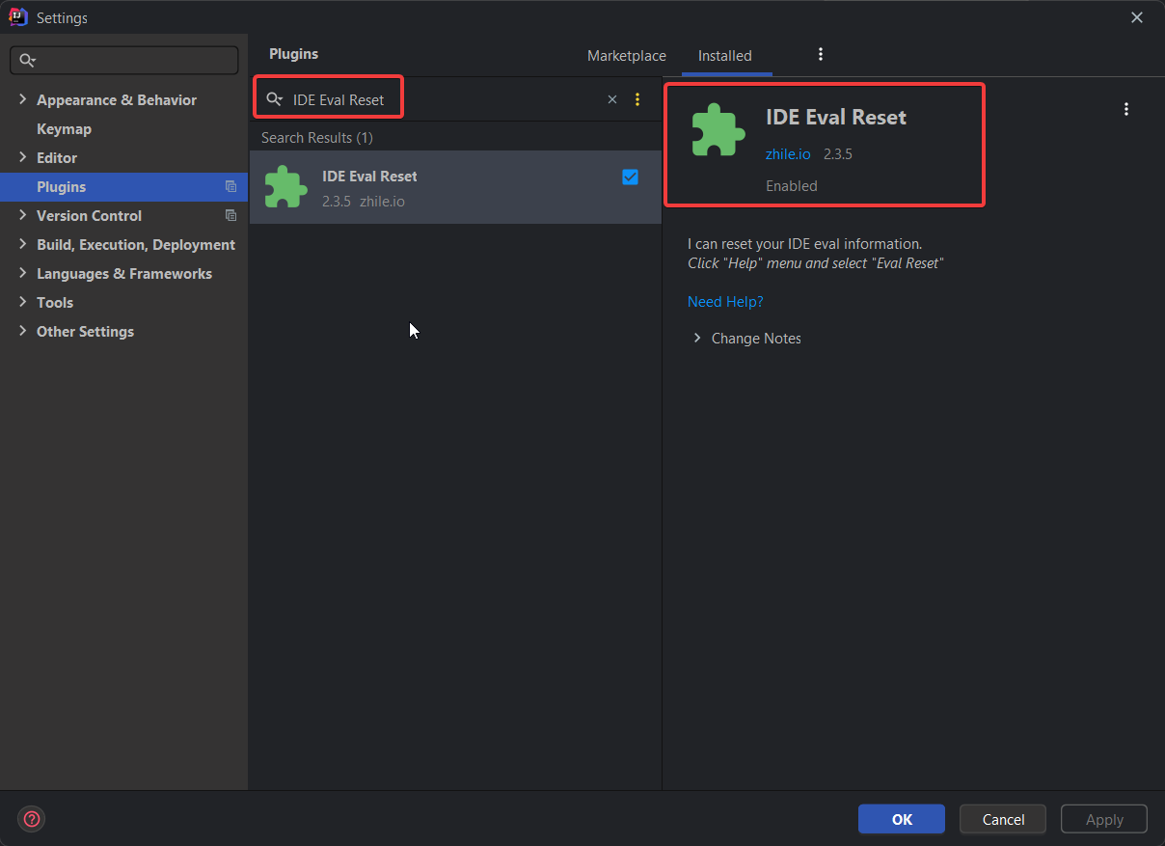The height and width of the screenshot is (846, 1165).
Task: Click 'I can reset your IDE eval information.' text
Action: 805,244
